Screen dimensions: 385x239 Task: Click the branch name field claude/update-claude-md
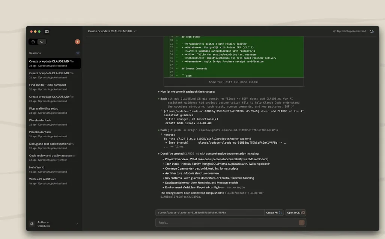click(210, 213)
